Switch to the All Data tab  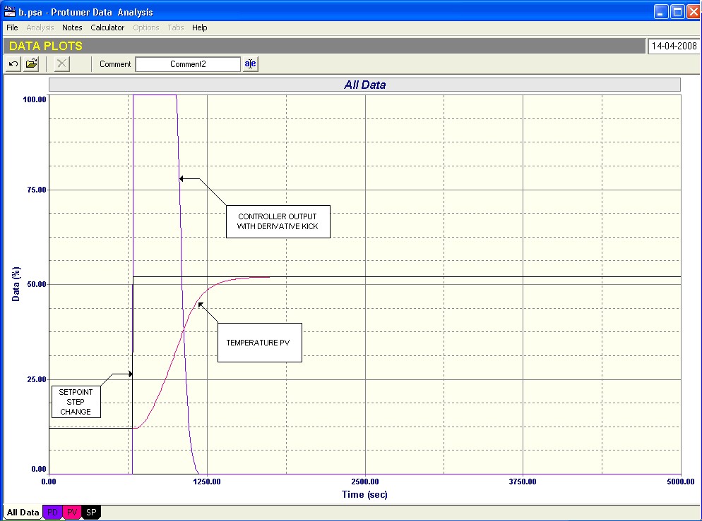tap(23, 513)
